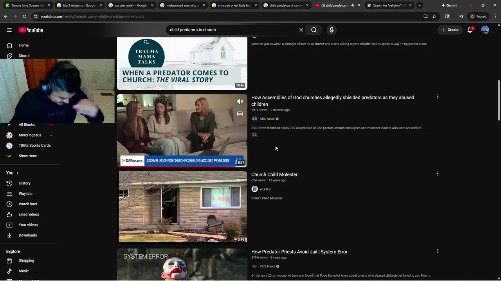This screenshot has height=281, width=501.
Task: Go back in browser history
Action: coord(6,16)
